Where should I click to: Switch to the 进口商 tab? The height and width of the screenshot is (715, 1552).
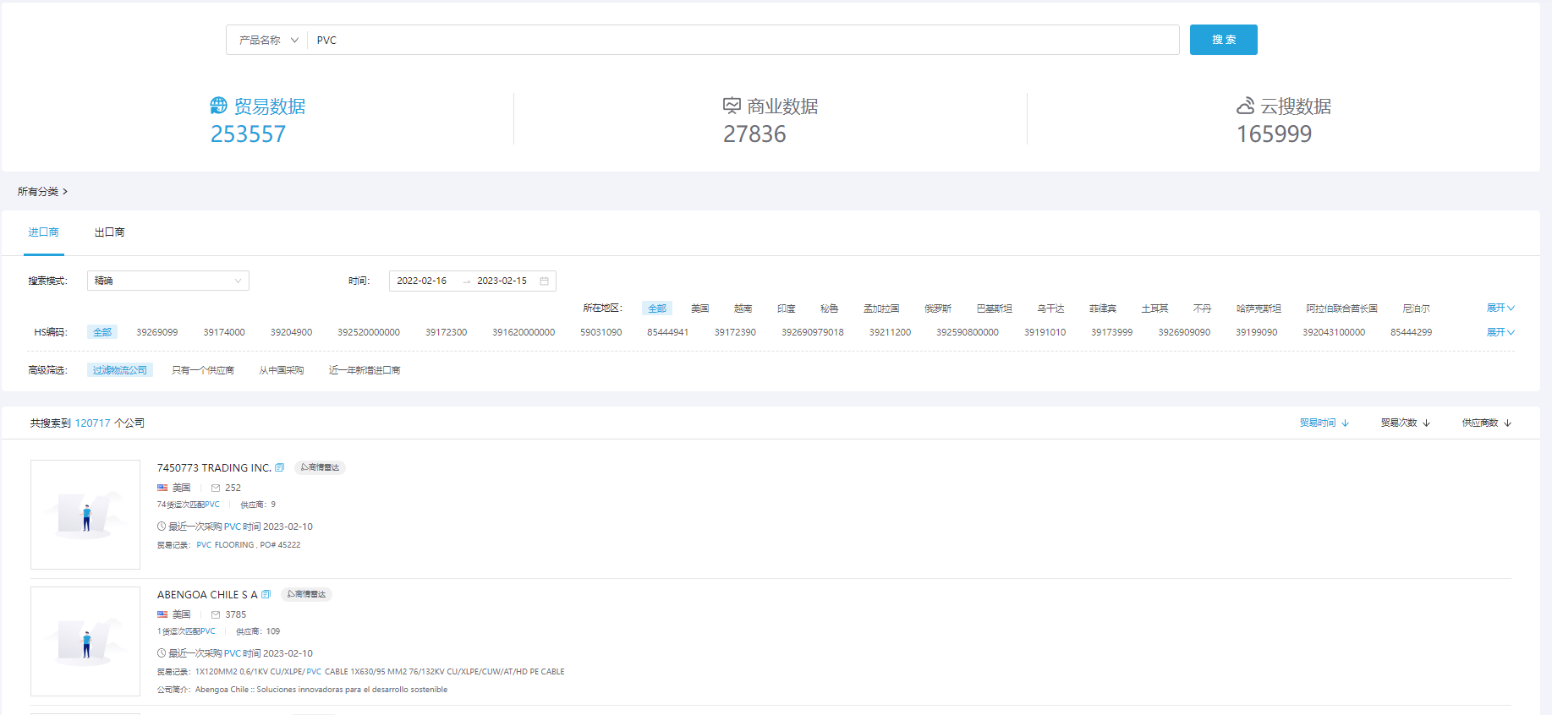(x=43, y=232)
